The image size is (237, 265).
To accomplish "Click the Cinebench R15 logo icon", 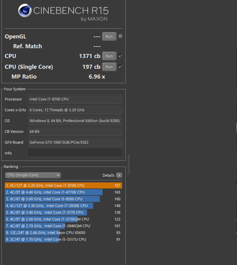I will click(25, 11).
